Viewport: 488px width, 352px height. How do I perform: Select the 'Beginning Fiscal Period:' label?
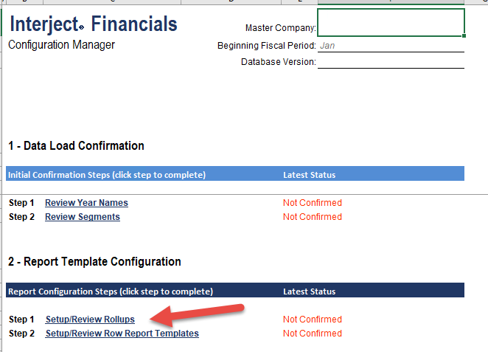click(267, 46)
